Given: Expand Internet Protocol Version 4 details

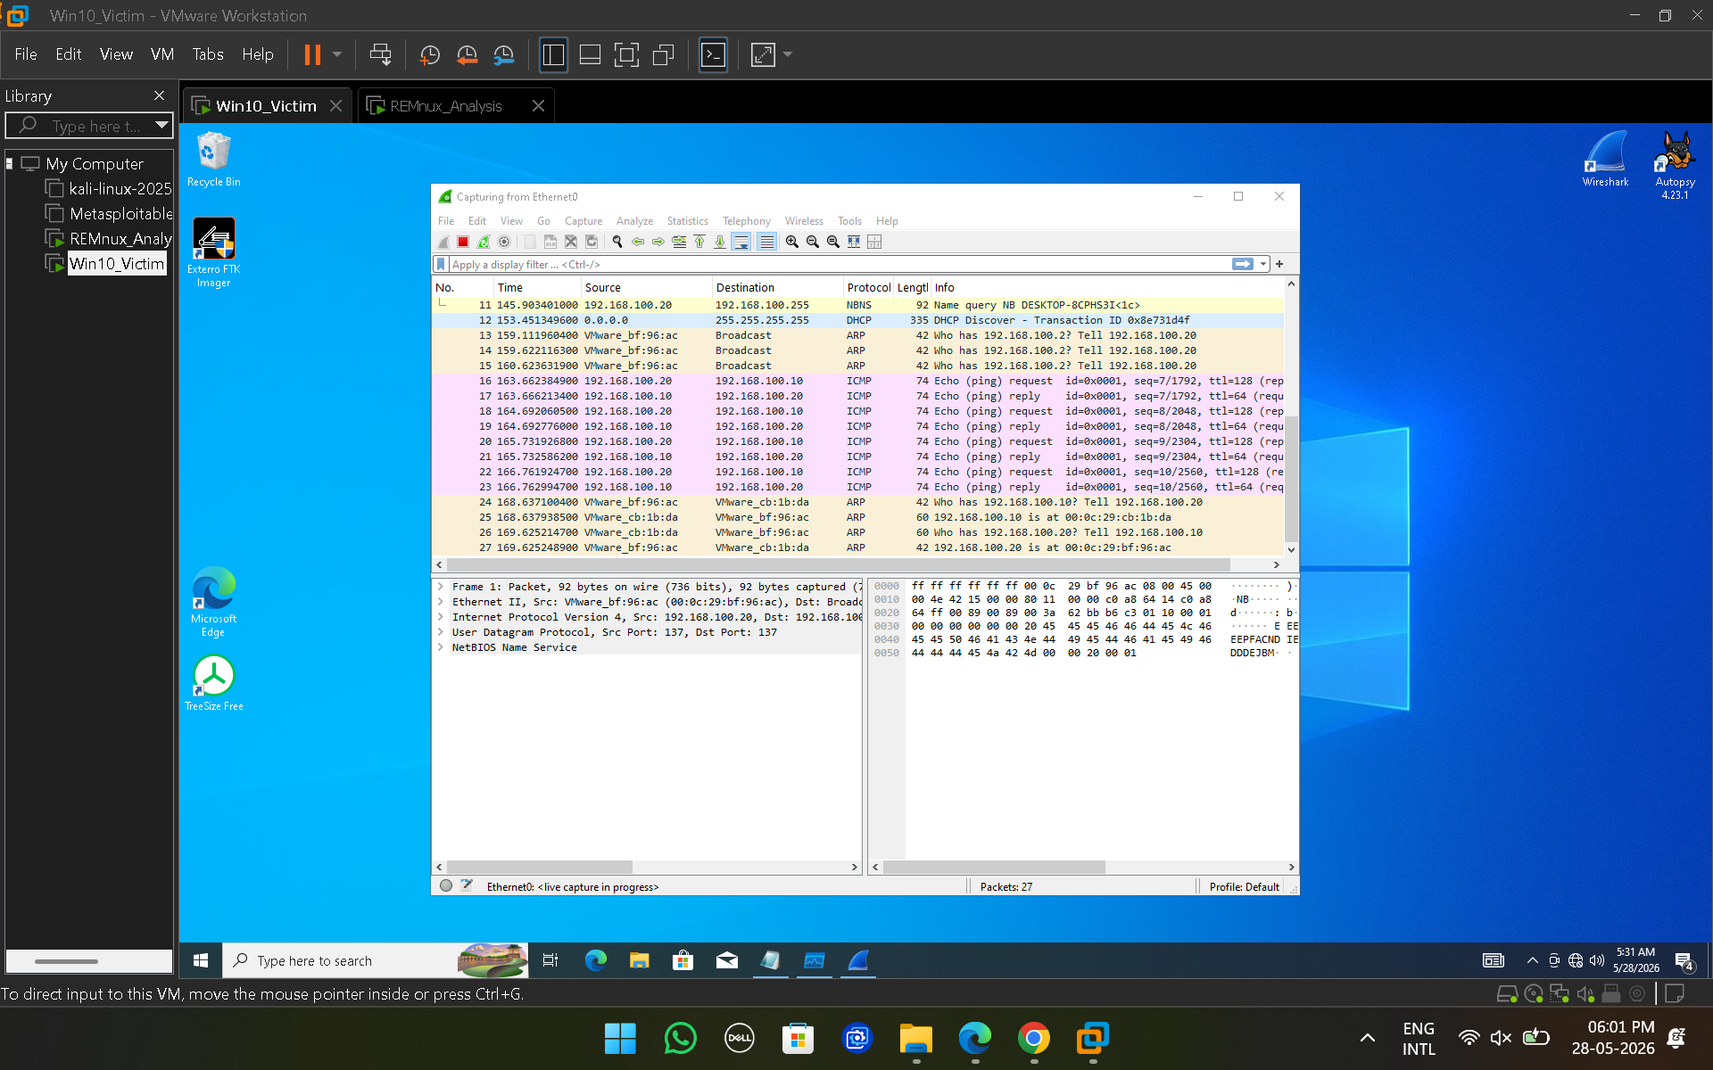Looking at the screenshot, I should 441,617.
